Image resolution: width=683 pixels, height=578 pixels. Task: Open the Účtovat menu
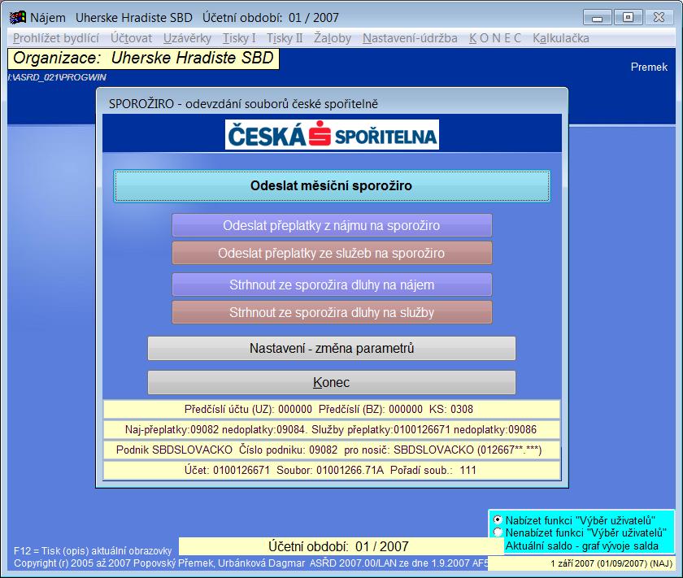click(131, 38)
